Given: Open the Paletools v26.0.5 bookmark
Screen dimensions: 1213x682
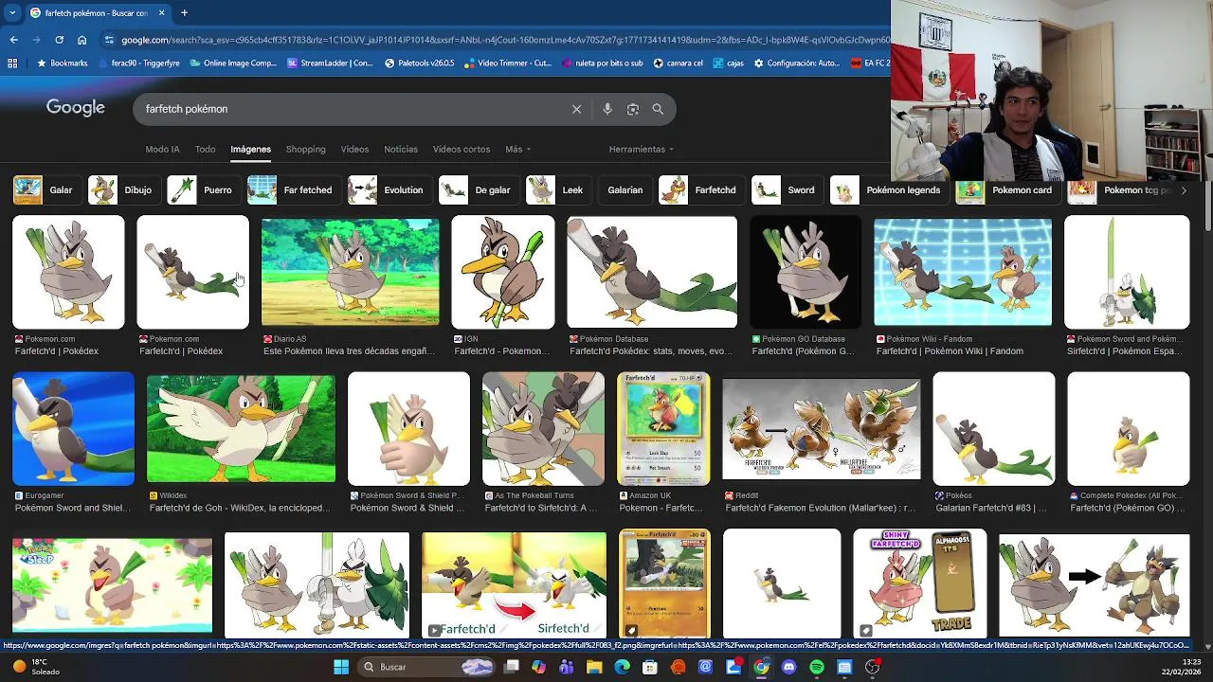Looking at the screenshot, I should tap(420, 63).
